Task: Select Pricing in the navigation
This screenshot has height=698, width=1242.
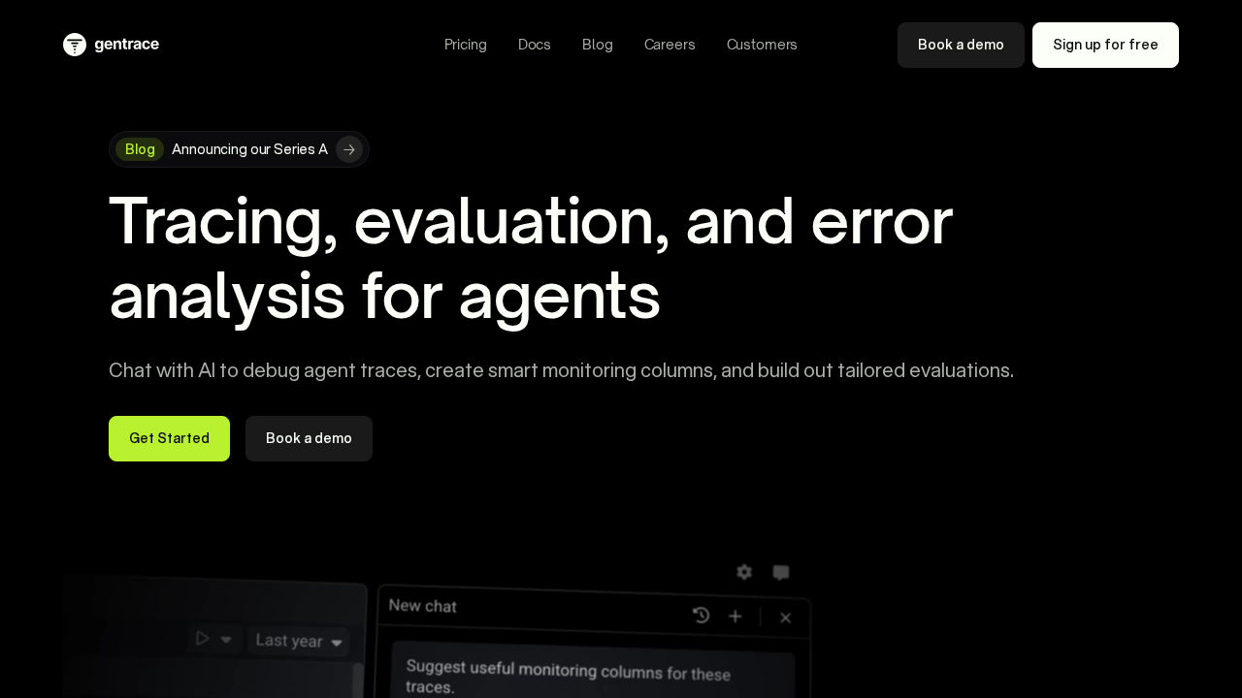Action: click(x=466, y=45)
